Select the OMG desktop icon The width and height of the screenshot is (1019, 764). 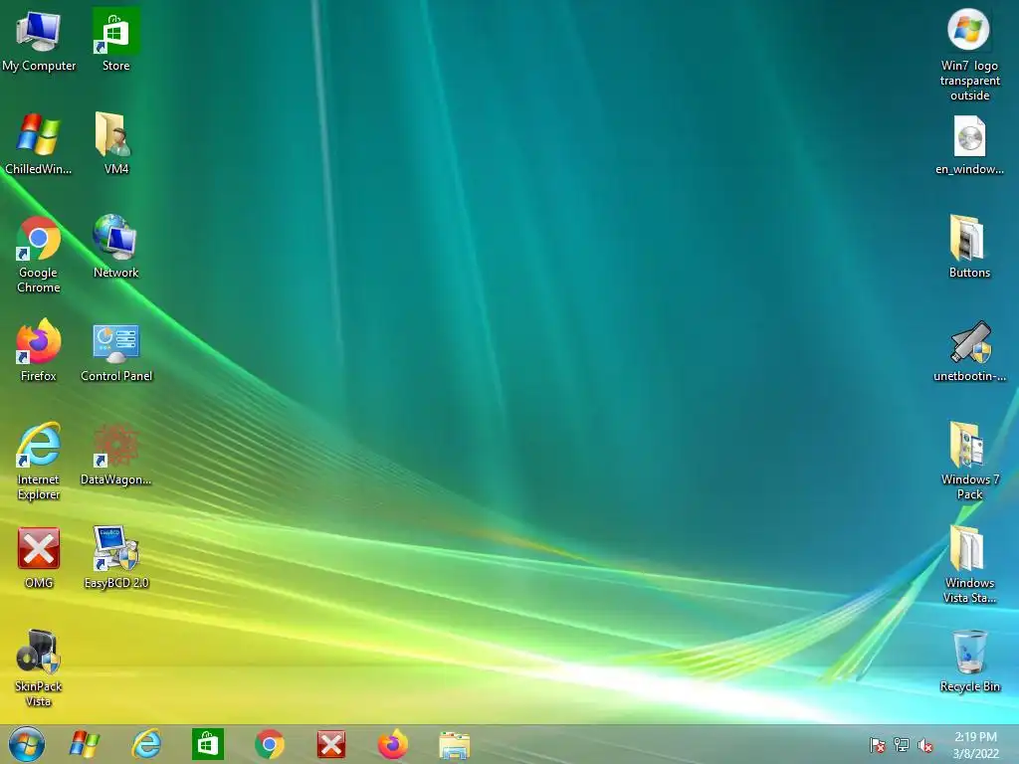pos(39,558)
